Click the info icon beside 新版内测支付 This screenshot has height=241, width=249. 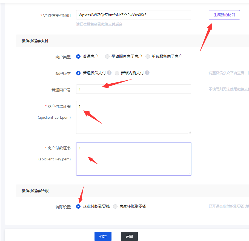(x=147, y=73)
